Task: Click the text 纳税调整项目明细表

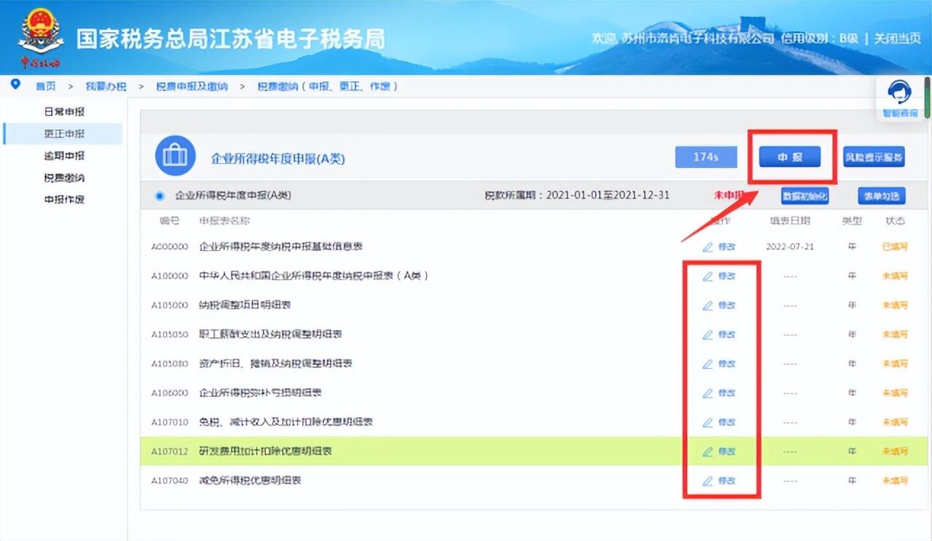Action: pos(245,305)
